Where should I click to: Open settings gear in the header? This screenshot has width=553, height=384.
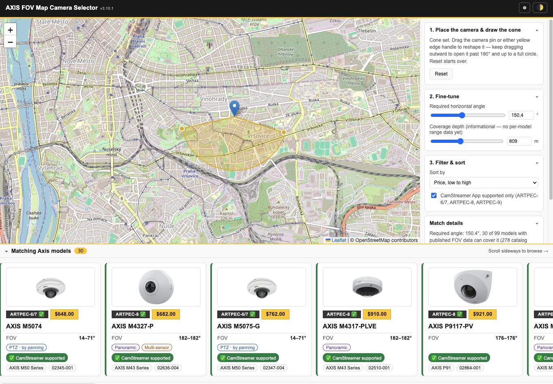tap(525, 8)
